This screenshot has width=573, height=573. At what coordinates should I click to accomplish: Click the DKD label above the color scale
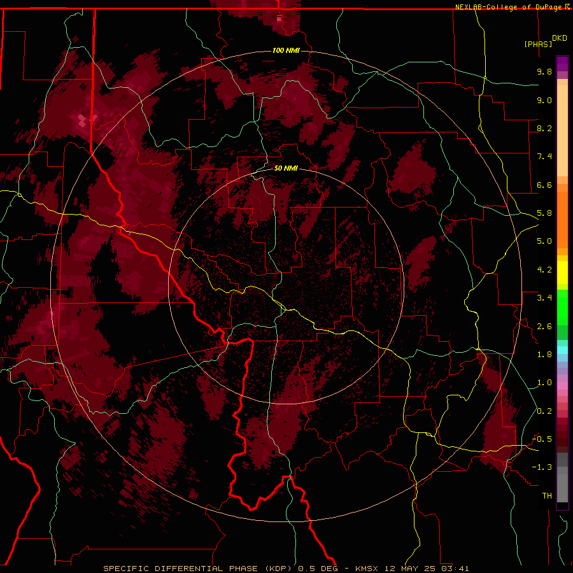[560, 38]
